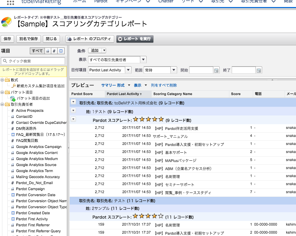Screen dimensions: 296x236
Task: Click the クイック検索 input field
Action: point(33,61)
